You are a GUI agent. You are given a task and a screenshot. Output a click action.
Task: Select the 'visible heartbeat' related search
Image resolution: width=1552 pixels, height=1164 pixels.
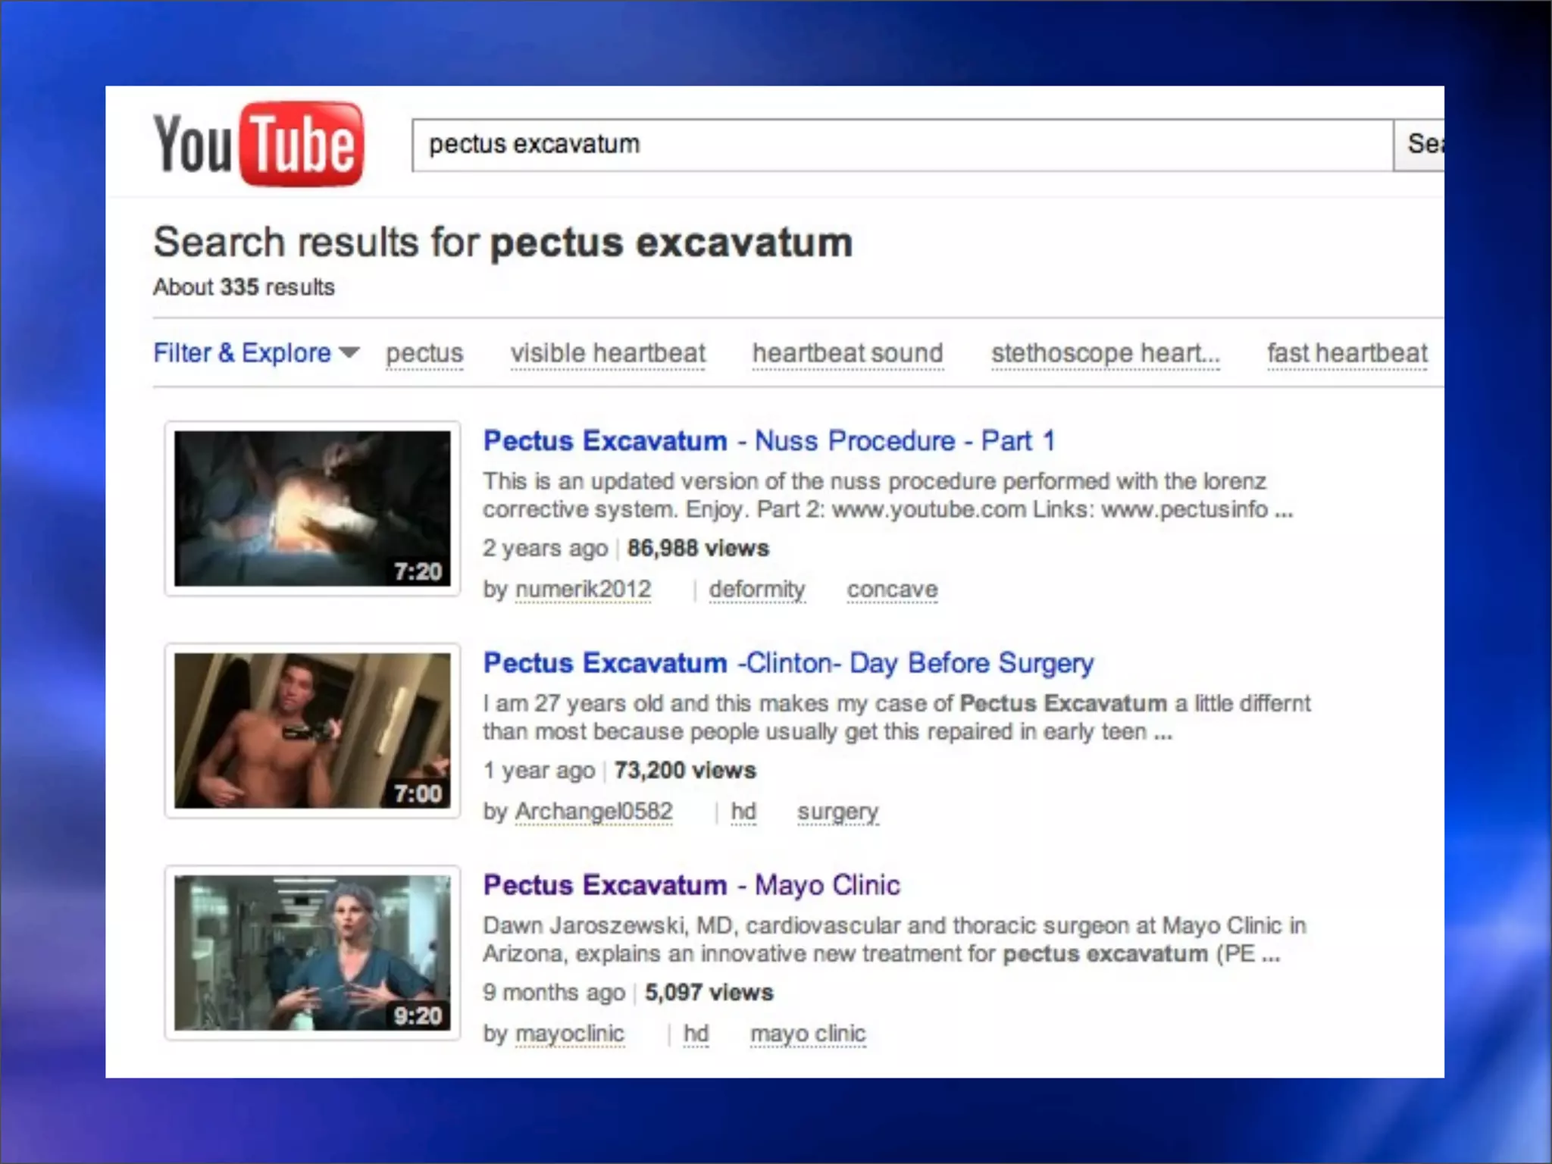coord(607,353)
